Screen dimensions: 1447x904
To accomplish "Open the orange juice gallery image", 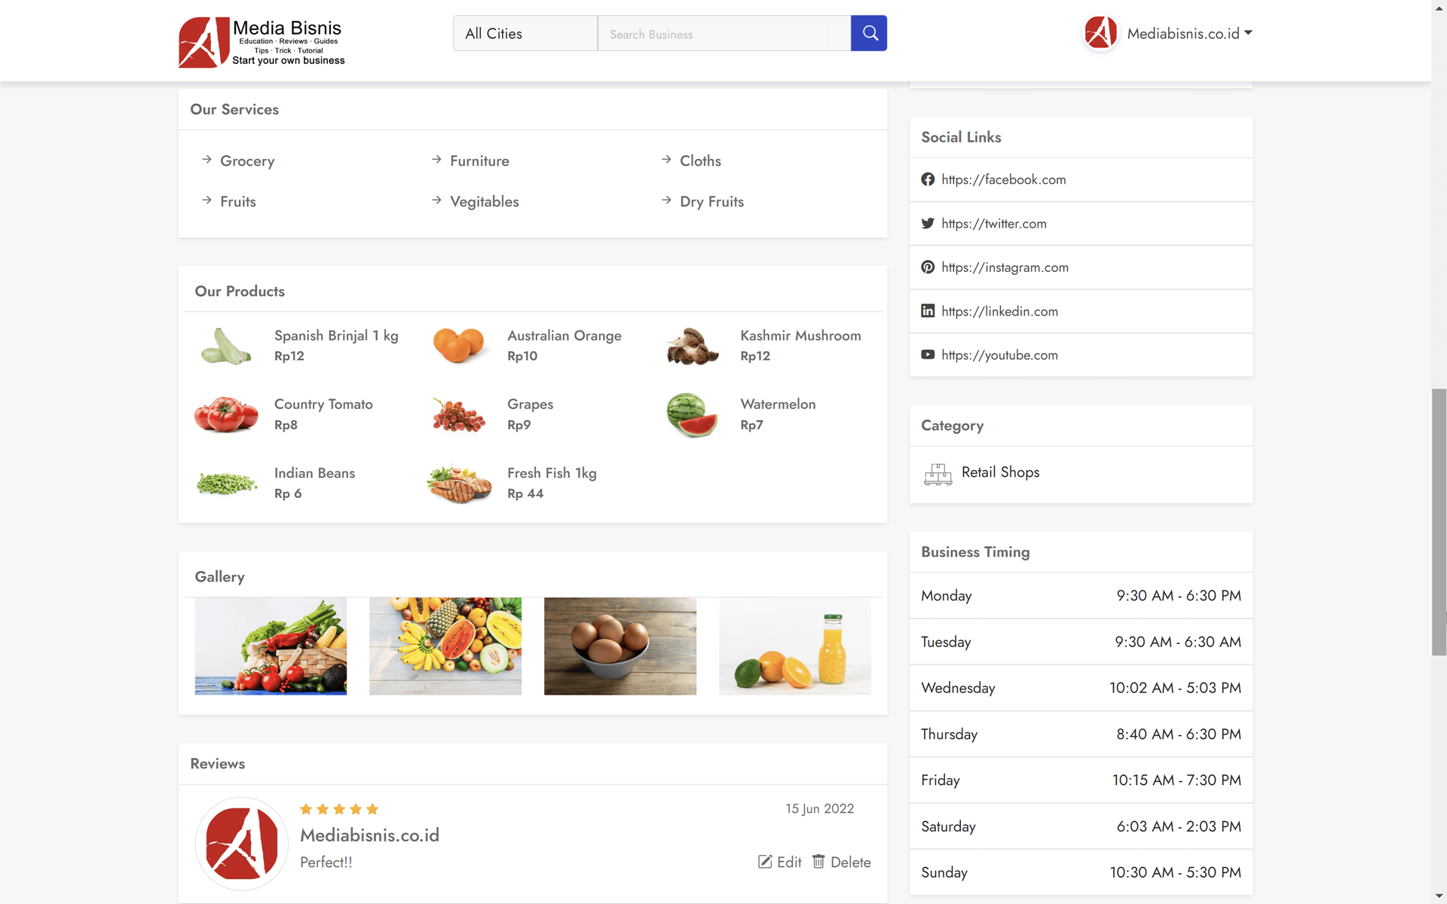I will (x=794, y=646).
